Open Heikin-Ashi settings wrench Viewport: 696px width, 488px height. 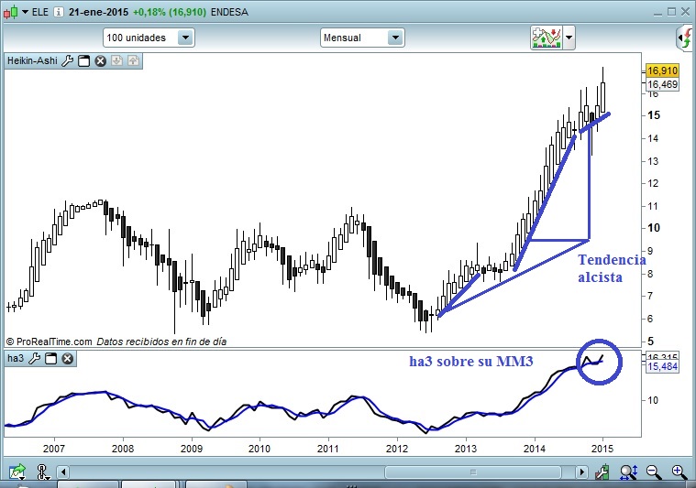pos(68,60)
